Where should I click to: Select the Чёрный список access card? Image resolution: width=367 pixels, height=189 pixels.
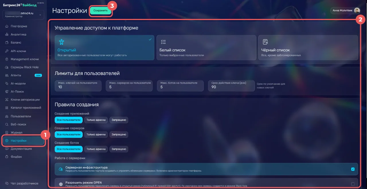[x=308, y=48]
